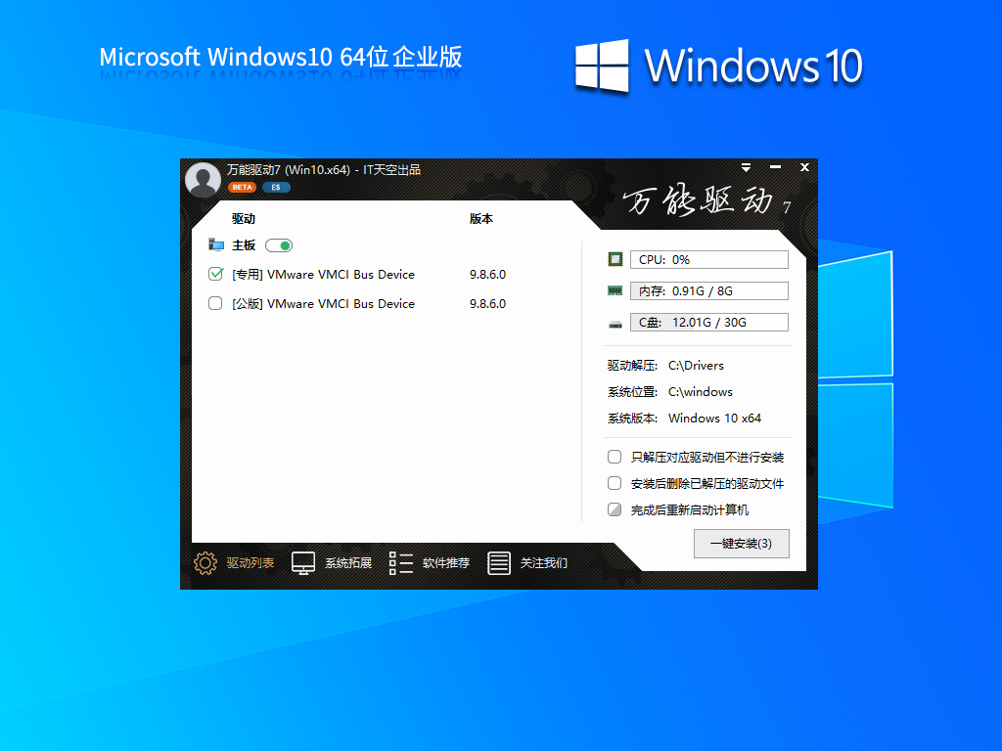Click the 主板 folder icon
Image resolution: width=1002 pixels, height=751 pixels.
click(216, 244)
